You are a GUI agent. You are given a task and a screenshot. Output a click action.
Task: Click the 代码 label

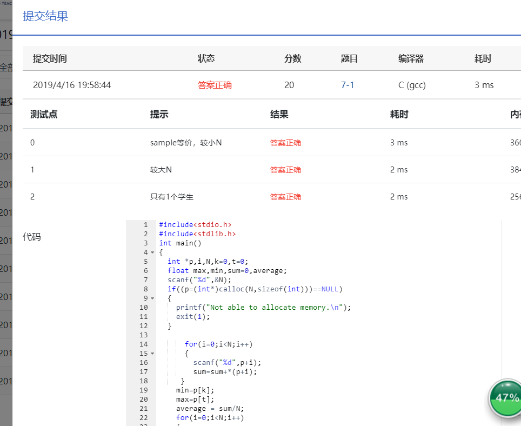(31, 237)
